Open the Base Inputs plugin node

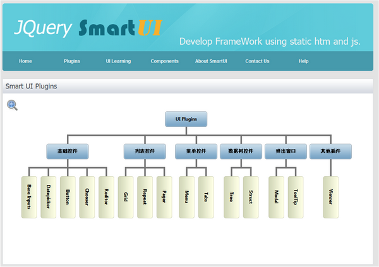29,197
